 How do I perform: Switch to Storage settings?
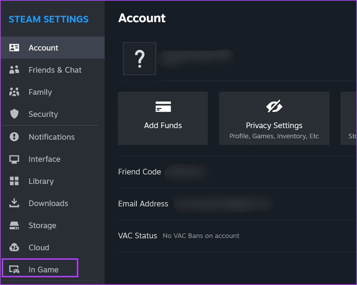click(53, 225)
